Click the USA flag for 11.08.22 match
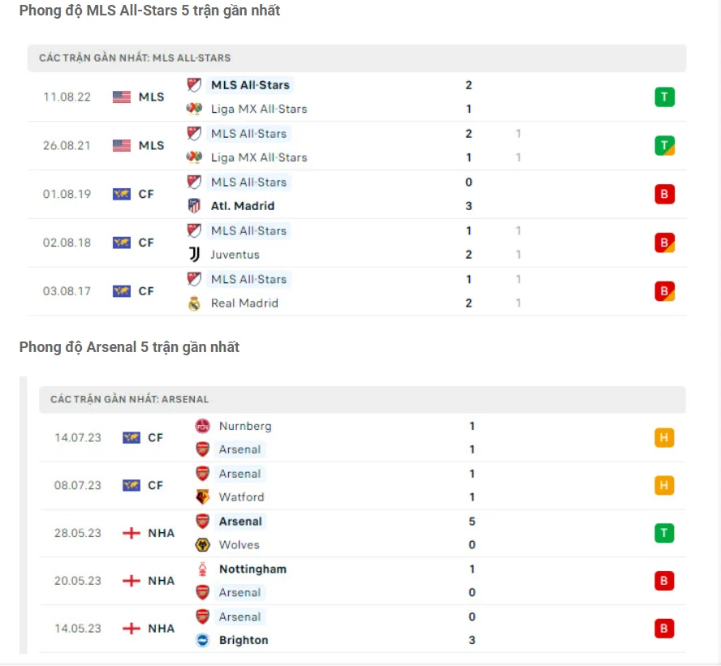721x666 pixels. pyautogui.click(x=122, y=97)
